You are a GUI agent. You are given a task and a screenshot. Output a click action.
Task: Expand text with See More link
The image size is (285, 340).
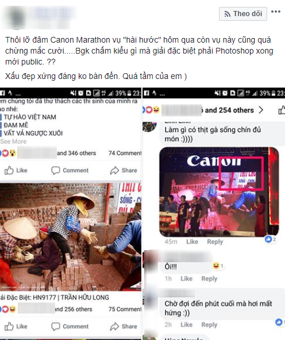click(13, 141)
